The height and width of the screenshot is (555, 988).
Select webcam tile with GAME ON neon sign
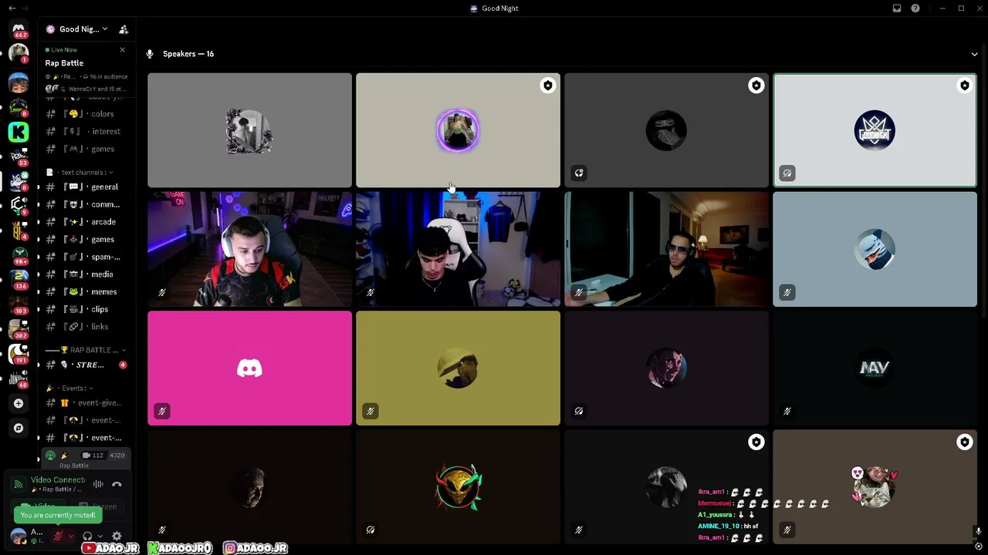[249, 249]
